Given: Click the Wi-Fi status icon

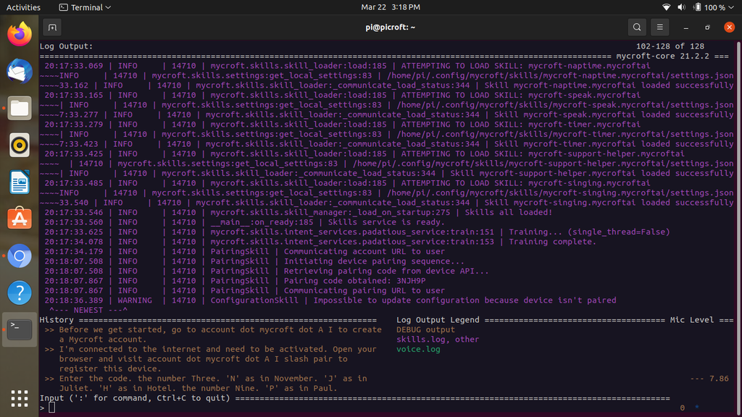Looking at the screenshot, I should point(667,7).
